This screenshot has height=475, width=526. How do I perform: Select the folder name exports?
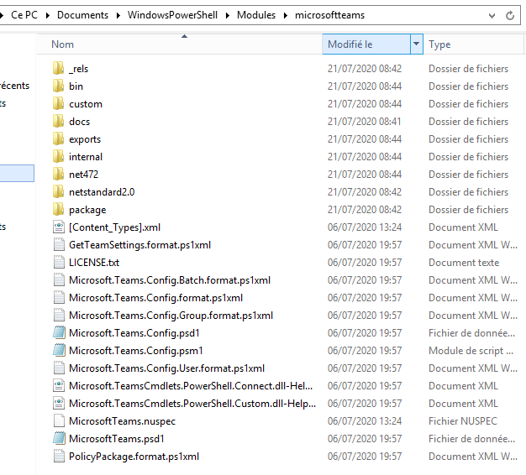tap(85, 139)
